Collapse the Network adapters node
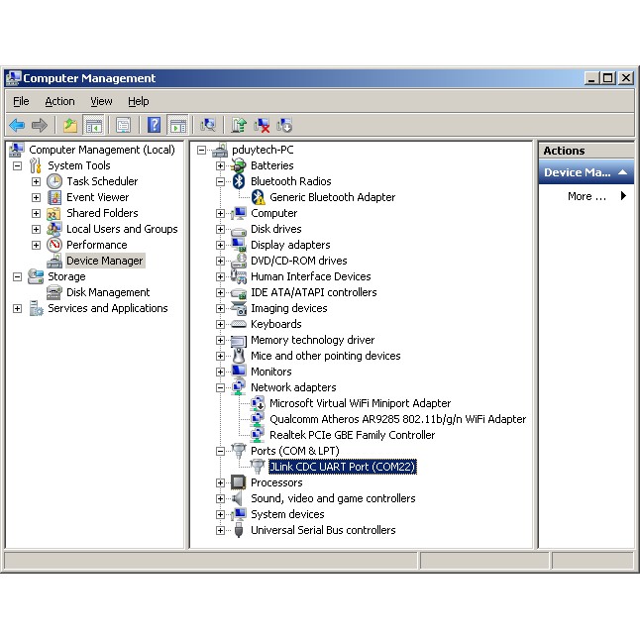 (221, 387)
